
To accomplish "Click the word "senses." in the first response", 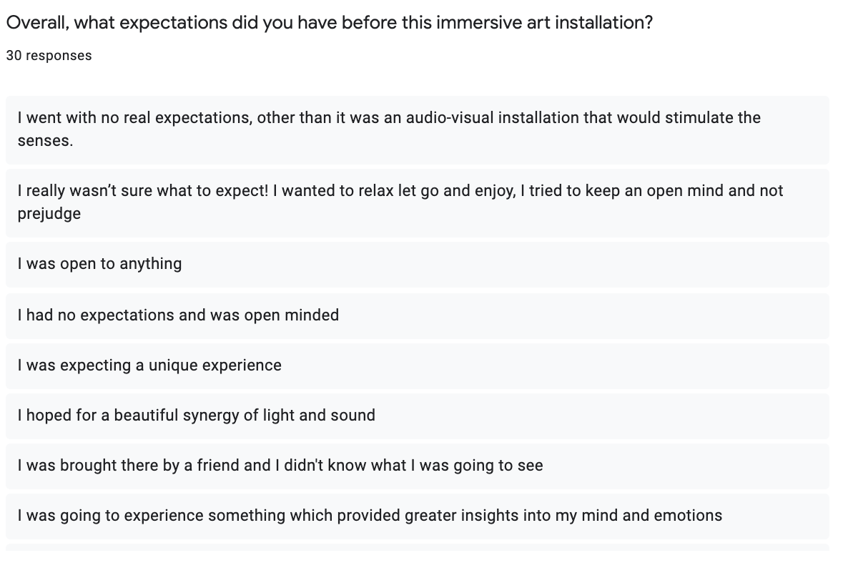I will point(46,140).
